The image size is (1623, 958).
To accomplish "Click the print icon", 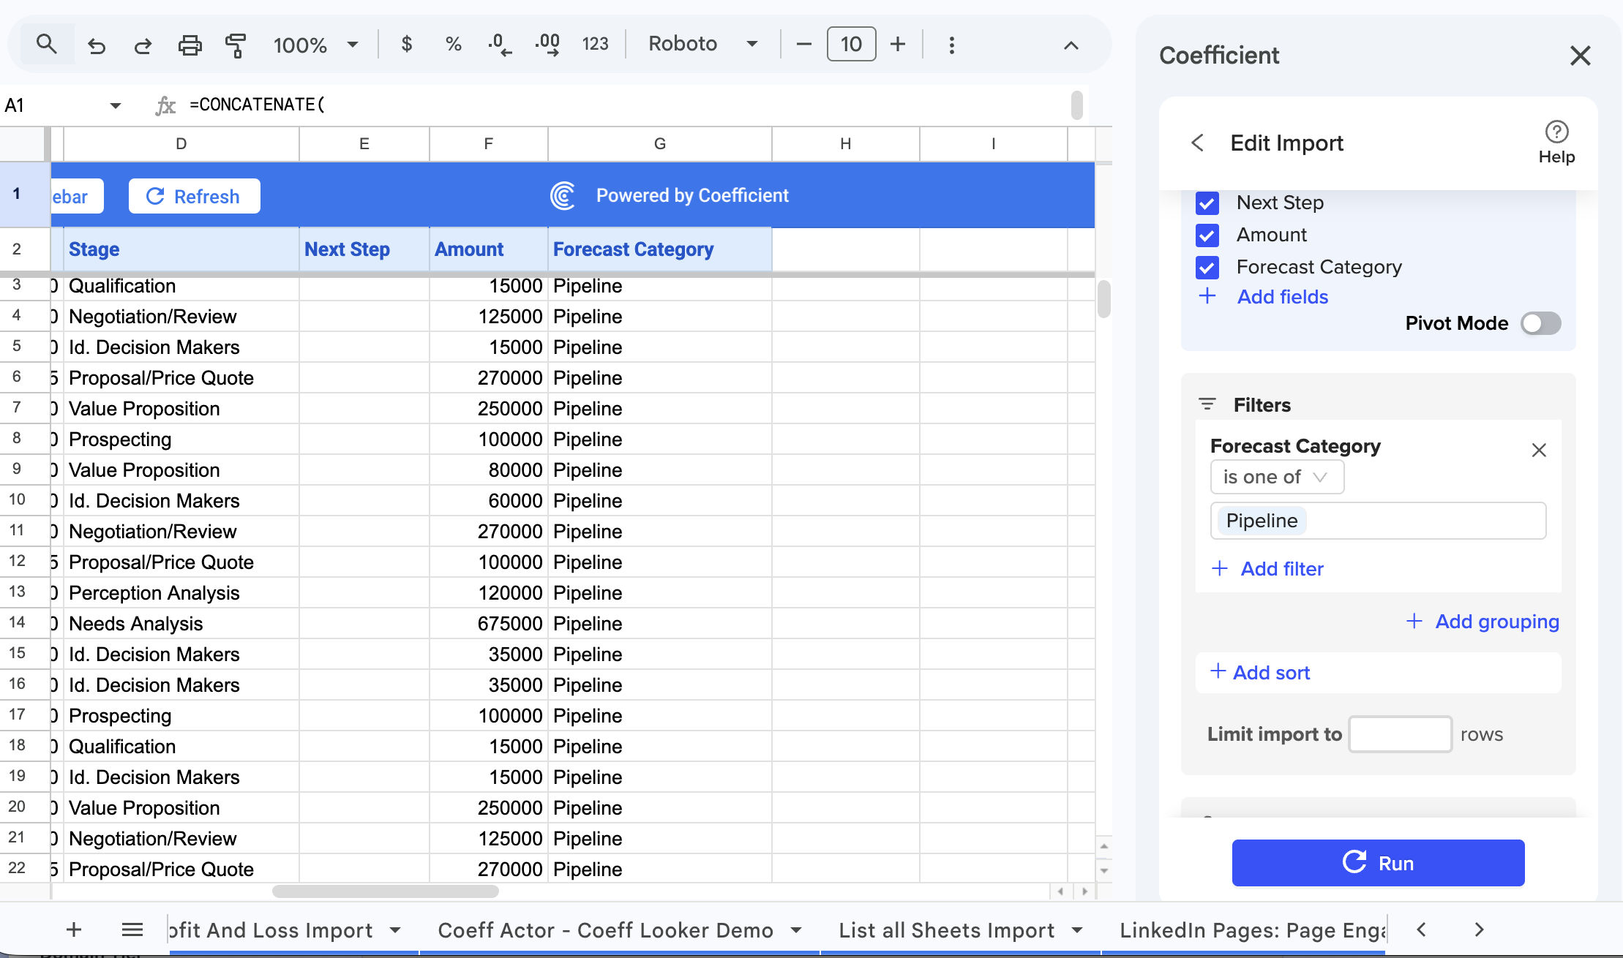I will (190, 45).
